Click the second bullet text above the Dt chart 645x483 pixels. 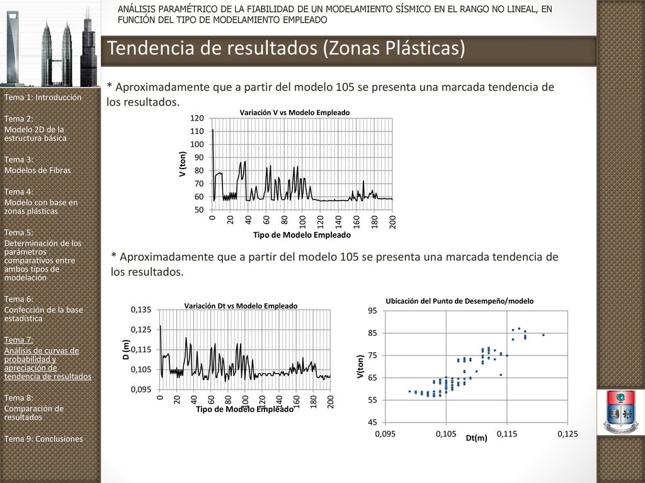(334, 264)
